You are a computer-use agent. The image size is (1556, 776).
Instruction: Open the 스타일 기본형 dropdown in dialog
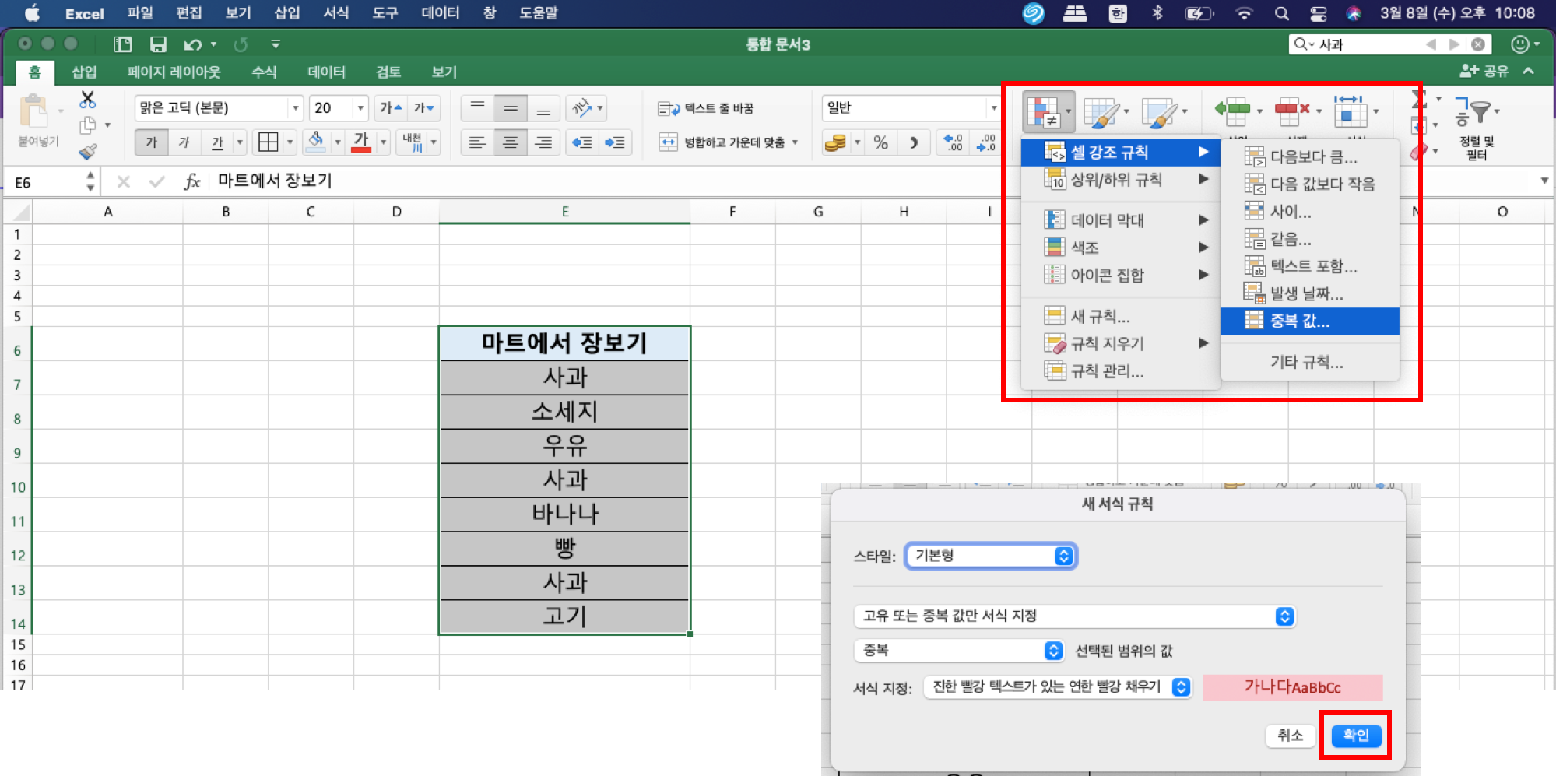pyautogui.click(x=991, y=556)
